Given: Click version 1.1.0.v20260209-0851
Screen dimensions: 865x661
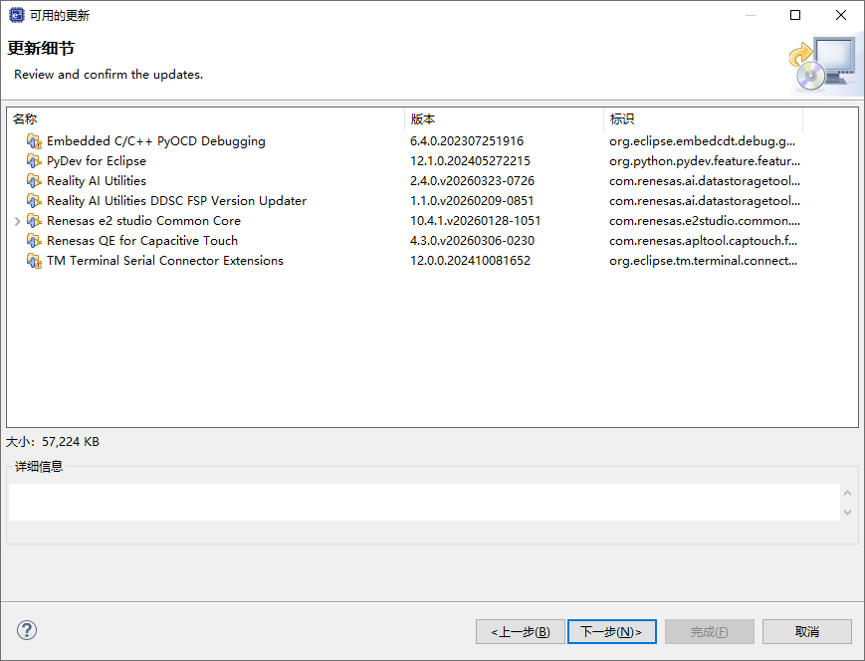Looking at the screenshot, I should [x=472, y=201].
